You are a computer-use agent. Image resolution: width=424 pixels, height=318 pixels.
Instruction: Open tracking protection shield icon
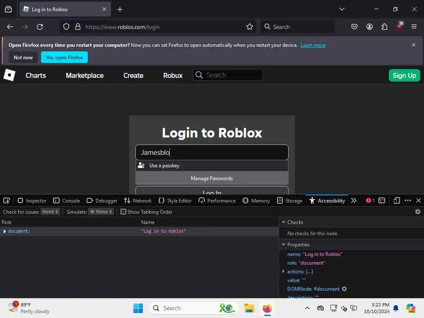66,27
